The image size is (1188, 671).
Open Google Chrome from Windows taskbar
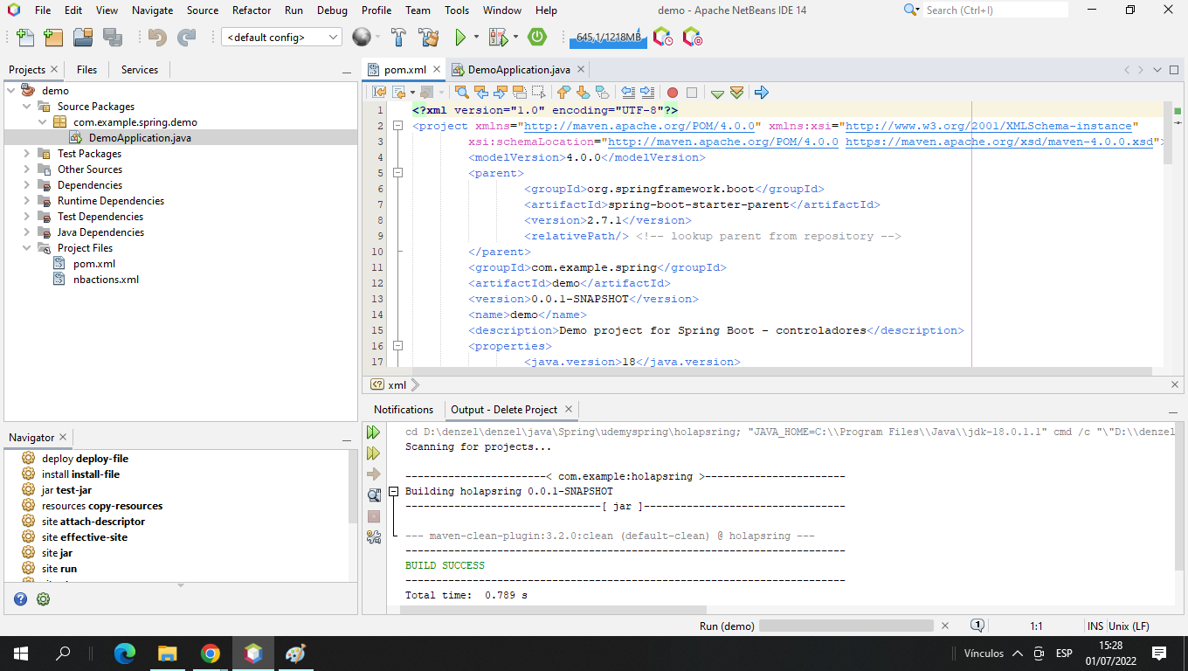click(x=210, y=653)
